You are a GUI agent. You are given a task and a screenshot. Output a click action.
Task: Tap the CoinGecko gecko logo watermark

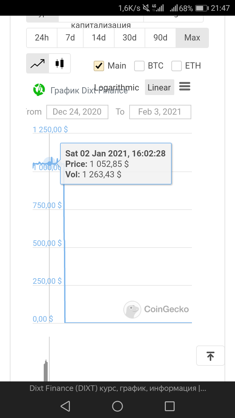pyautogui.click(x=132, y=309)
